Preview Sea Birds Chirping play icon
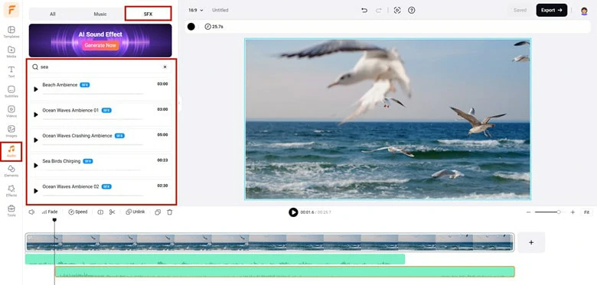 [x=36, y=166]
